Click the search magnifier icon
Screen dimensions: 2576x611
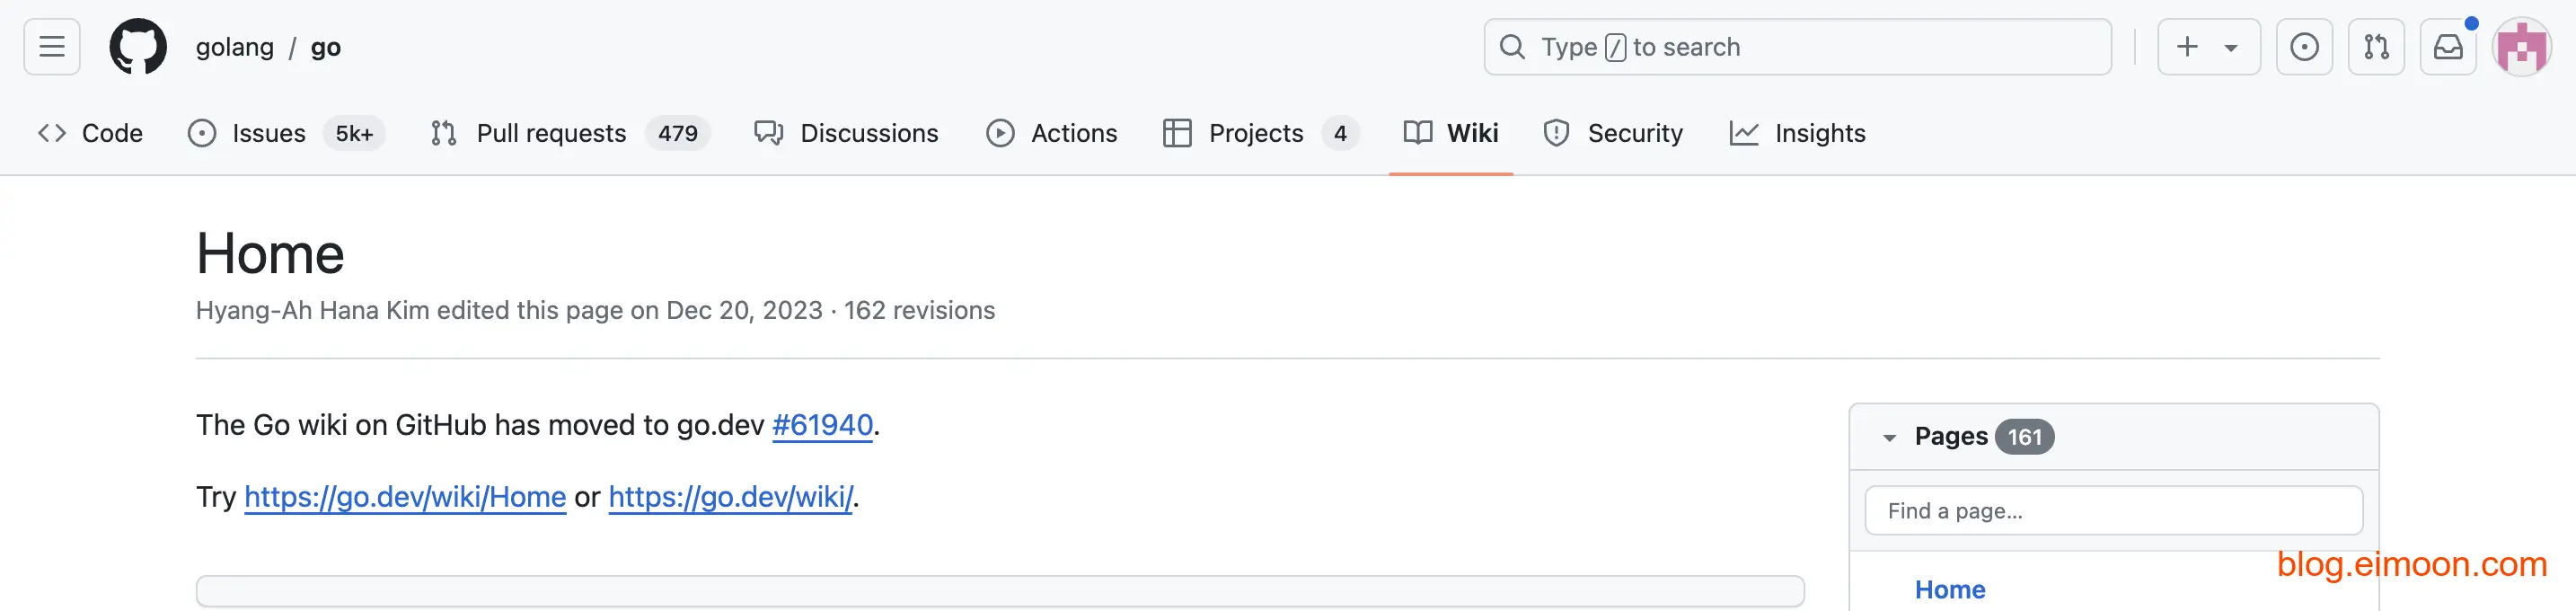pyautogui.click(x=1513, y=47)
